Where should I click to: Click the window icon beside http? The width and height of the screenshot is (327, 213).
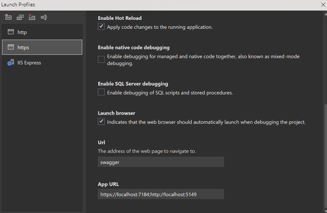pos(11,32)
